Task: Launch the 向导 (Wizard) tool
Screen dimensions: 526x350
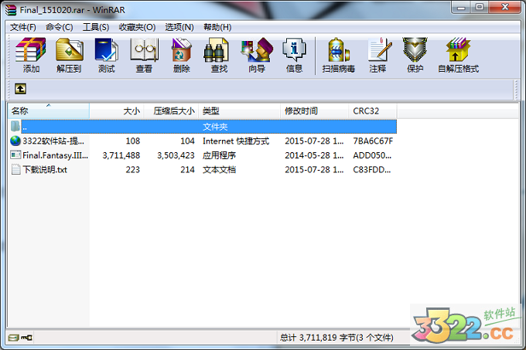Action: [x=257, y=55]
